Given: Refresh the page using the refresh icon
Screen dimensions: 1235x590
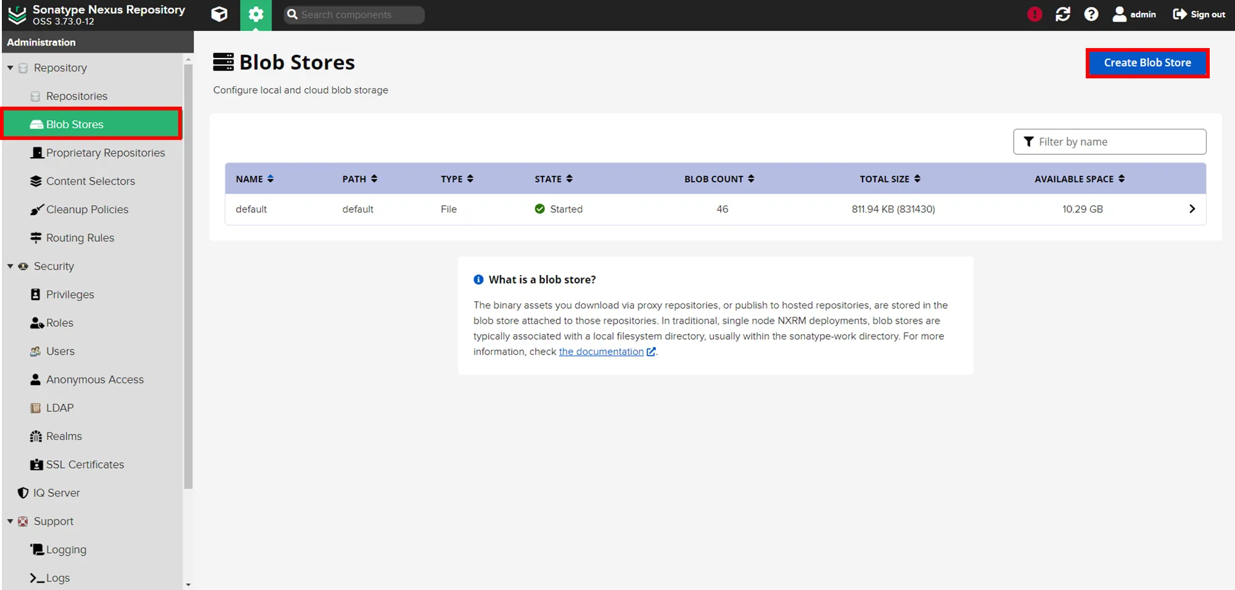Looking at the screenshot, I should (1063, 14).
